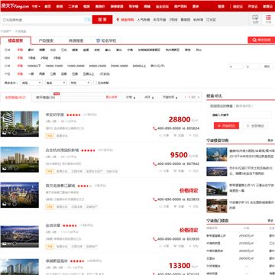The width and height of the screenshot is (275, 275).
Task: Select the 知名学校 tab
Action: pyautogui.click(x=106, y=40)
